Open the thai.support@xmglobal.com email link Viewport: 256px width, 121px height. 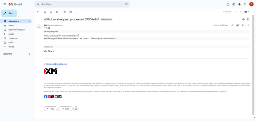click(x=56, y=64)
